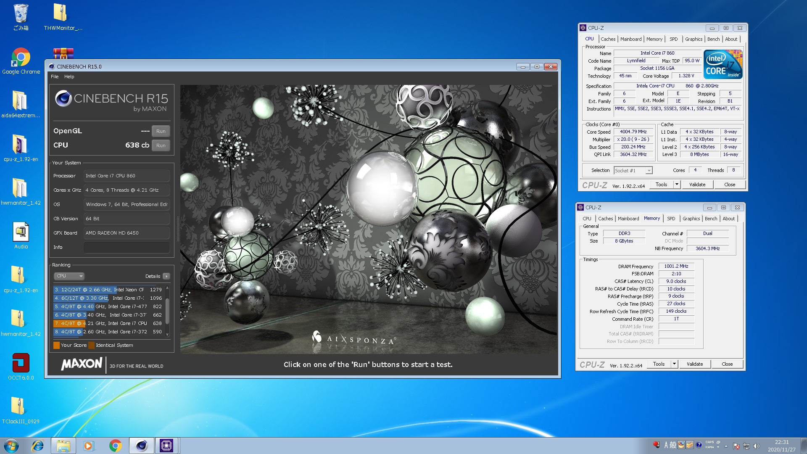Click Validate in upper CPU-Z window
This screenshot has height=454, width=807.
(x=697, y=185)
